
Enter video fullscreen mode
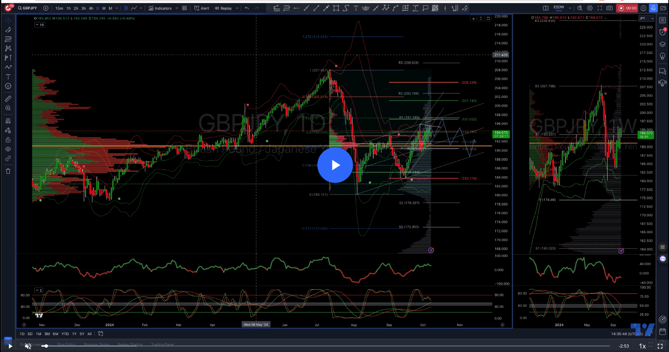pyautogui.click(x=660, y=346)
